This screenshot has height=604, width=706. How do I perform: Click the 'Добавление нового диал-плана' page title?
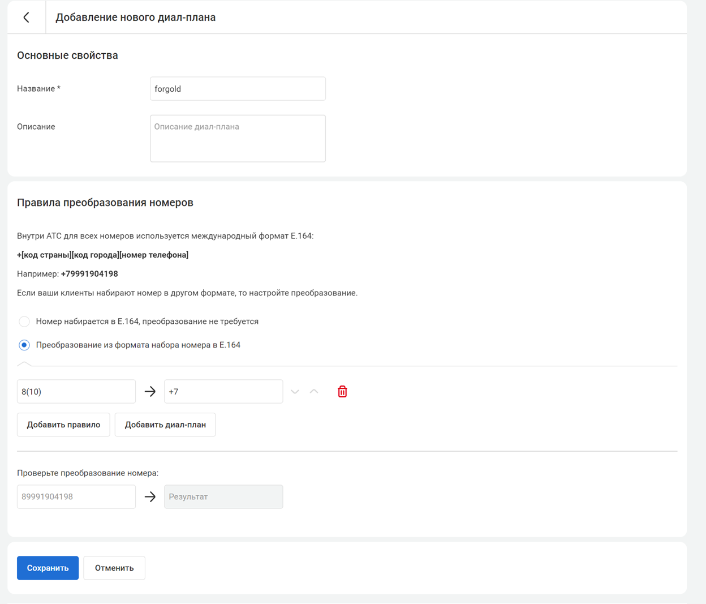[135, 18]
